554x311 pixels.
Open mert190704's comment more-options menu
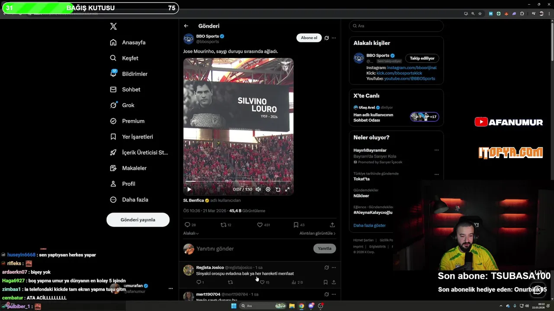tap(334, 294)
